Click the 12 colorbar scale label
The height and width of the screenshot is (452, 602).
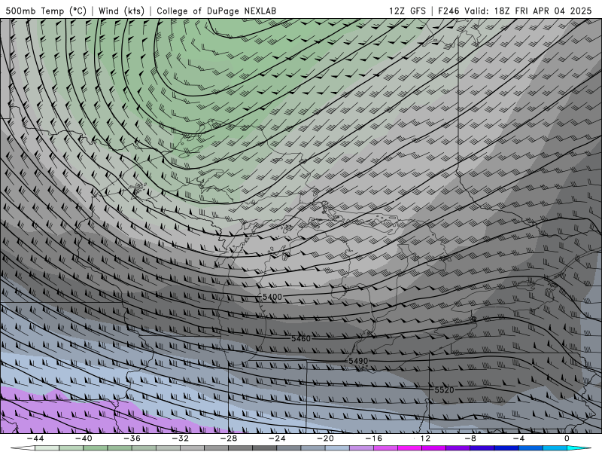click(425, 438)
